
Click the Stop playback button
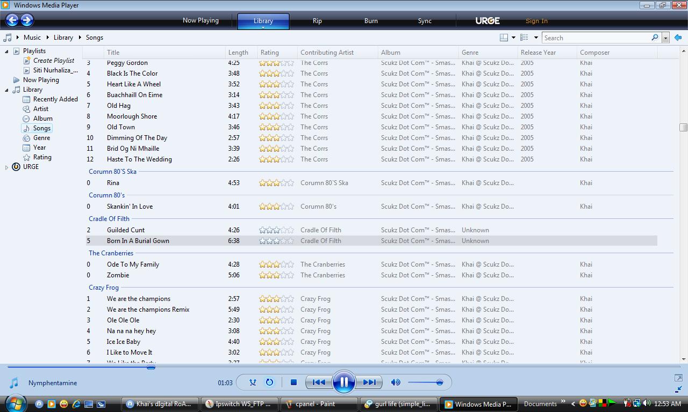click(293, 382)
